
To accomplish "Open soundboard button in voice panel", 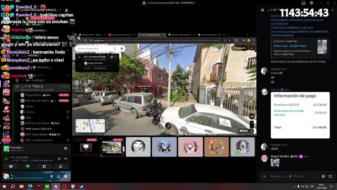I will 61,167.
